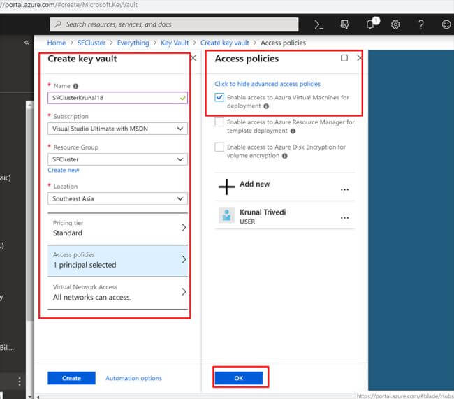The image size is (454, 399).
Task: Open ellipsis menu for Krunal Trivedi row
Action: (344, 217)
